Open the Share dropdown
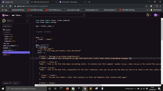The height and width of the screenshot is (91, 163). [10, 21]
